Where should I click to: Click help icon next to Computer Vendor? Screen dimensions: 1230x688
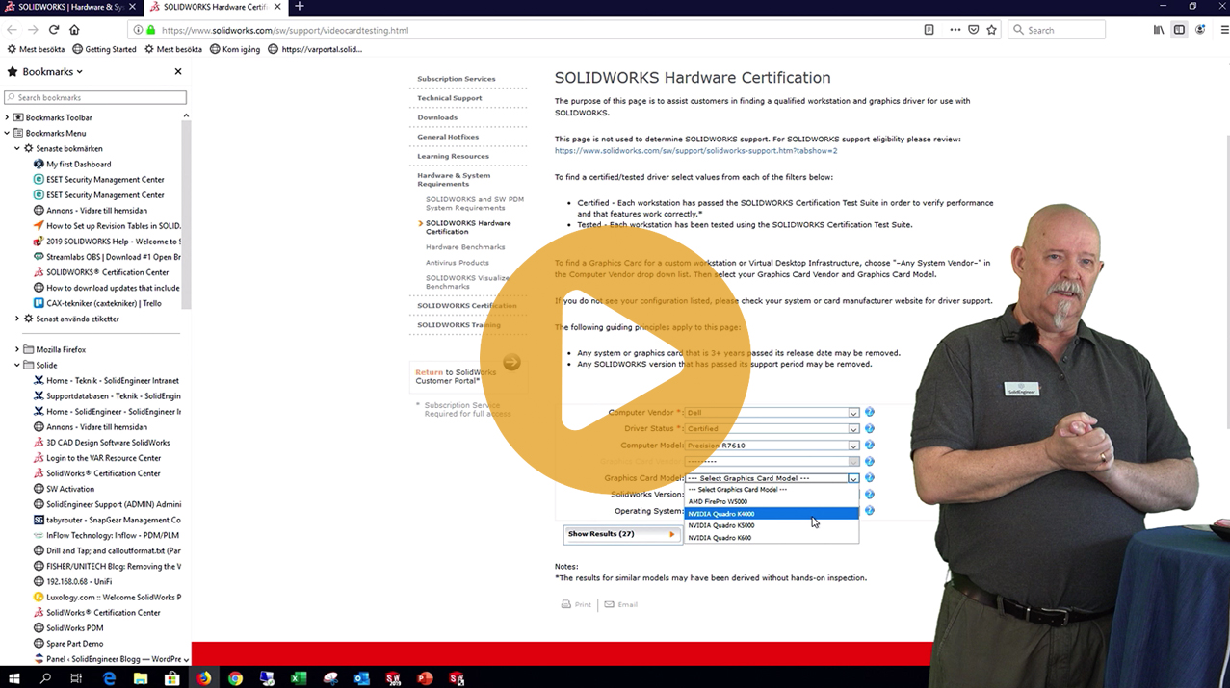[x=869, y=413]
